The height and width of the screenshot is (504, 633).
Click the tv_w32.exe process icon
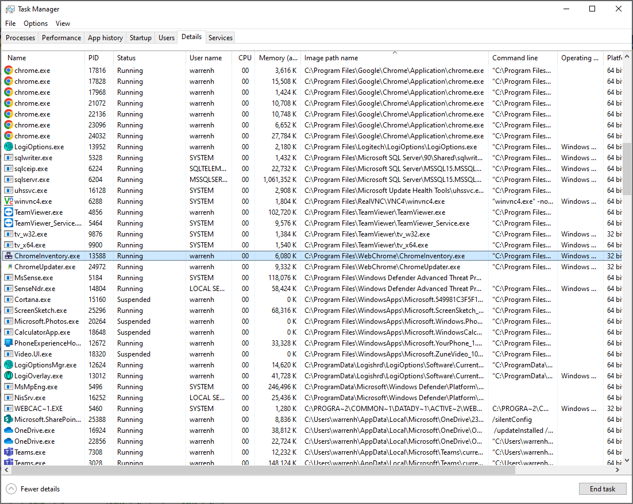(9, 234)
